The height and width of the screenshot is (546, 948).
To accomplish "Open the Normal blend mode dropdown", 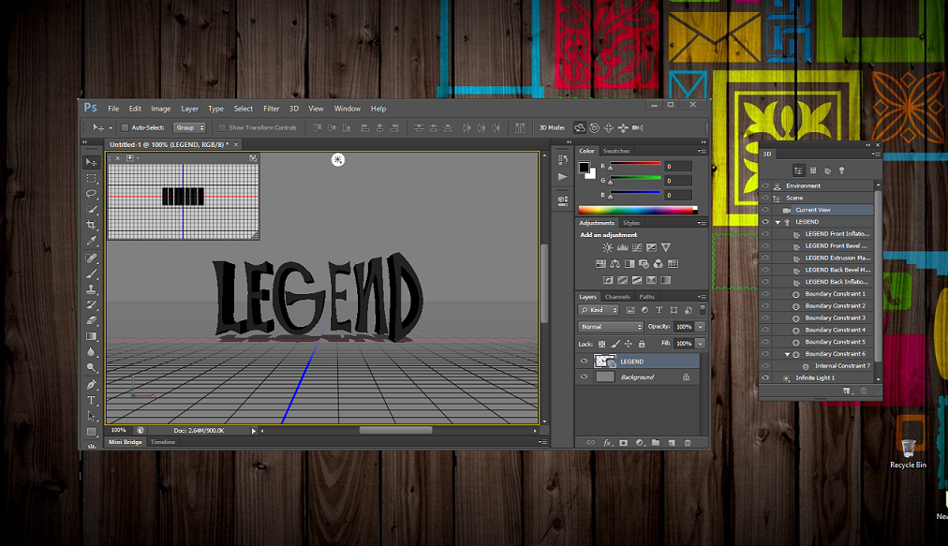I will [x=611, y=327].
